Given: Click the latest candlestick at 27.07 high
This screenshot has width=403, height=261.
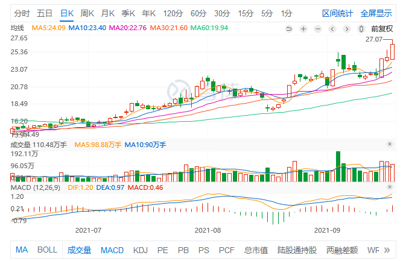Looking at the screenshot, I should 392,51.
